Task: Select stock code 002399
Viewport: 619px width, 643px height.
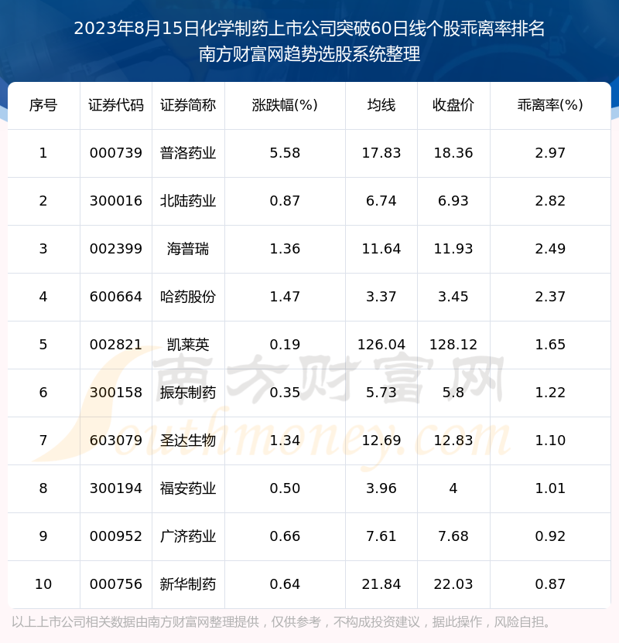Action: pyautogui.click(x=116, y=249)
